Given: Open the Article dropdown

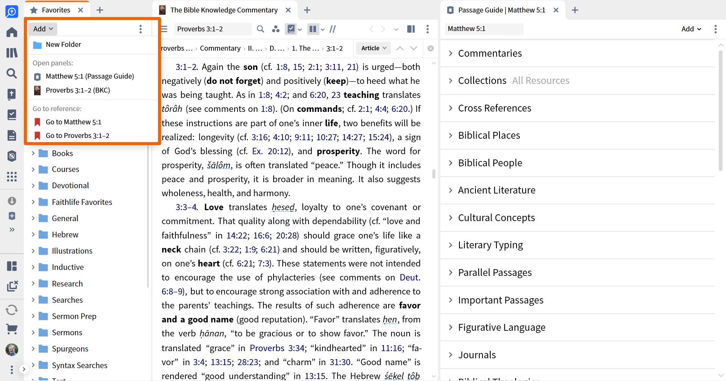Looking at the screenshot, I should pyautogui.click(x=374, y=48).
